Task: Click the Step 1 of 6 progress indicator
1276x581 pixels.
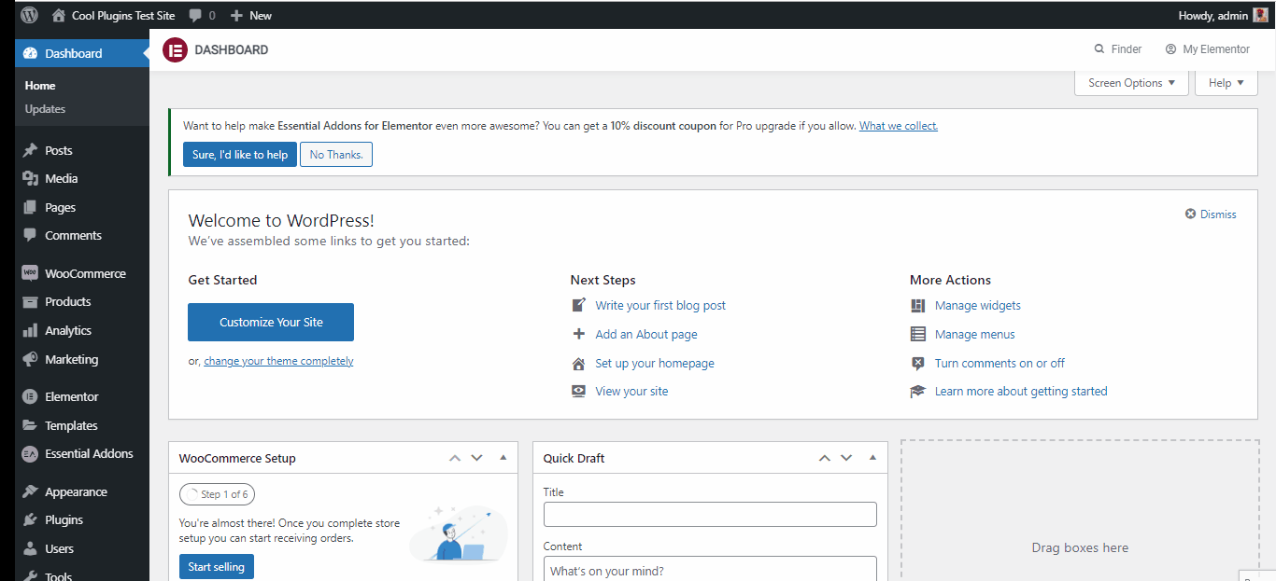Action: pos(217,494)
